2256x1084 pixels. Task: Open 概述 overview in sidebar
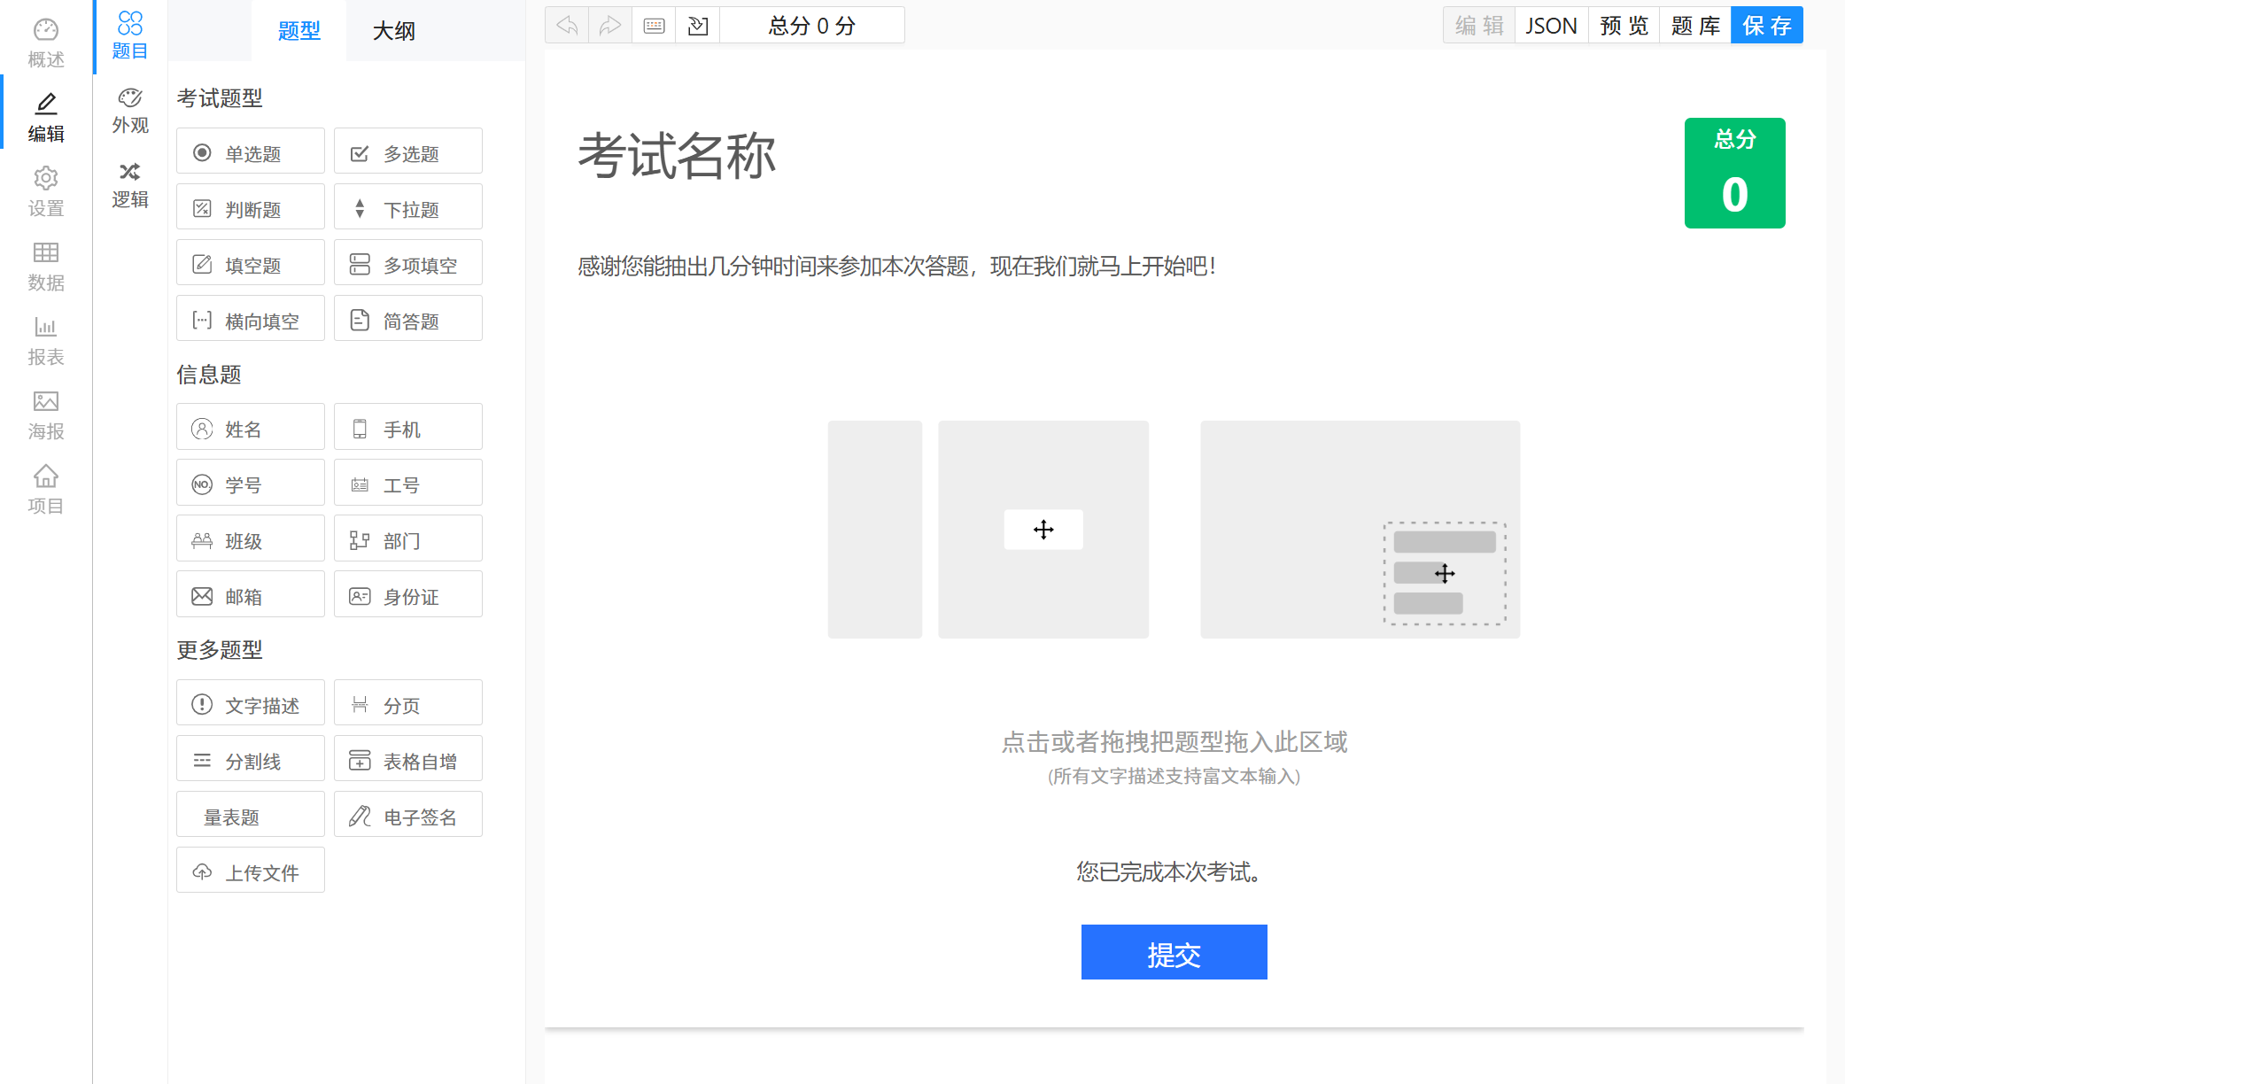tap(46, 43)
